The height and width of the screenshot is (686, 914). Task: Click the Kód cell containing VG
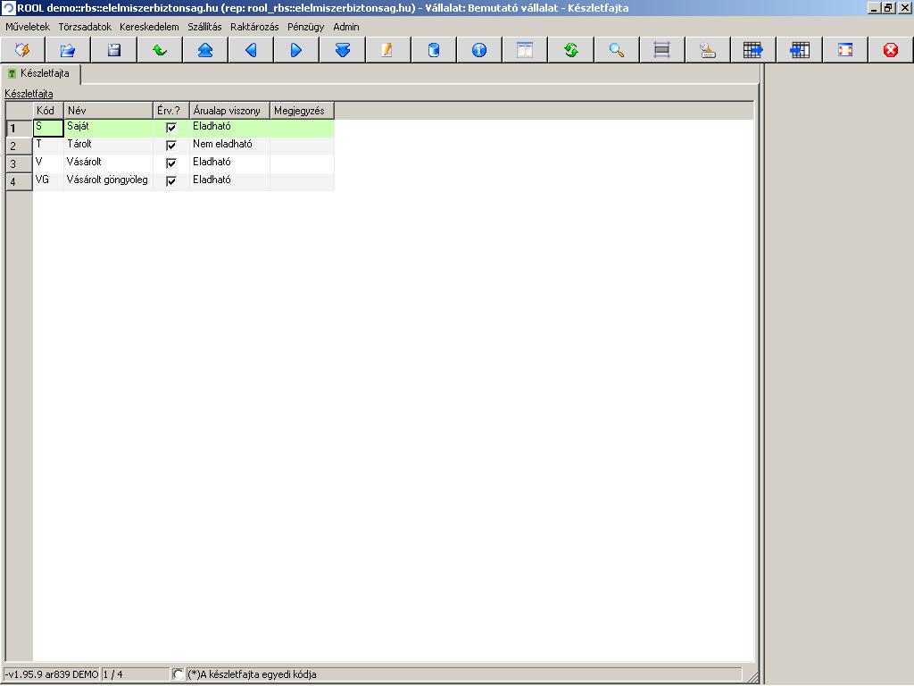48,180
